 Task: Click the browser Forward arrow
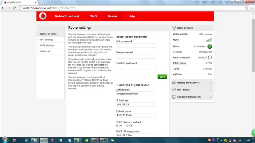pos(9,8)
